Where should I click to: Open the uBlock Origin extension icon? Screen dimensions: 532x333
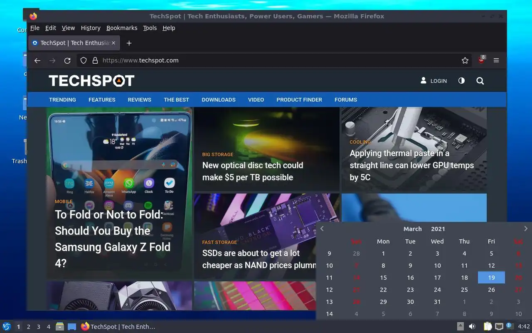481,60
